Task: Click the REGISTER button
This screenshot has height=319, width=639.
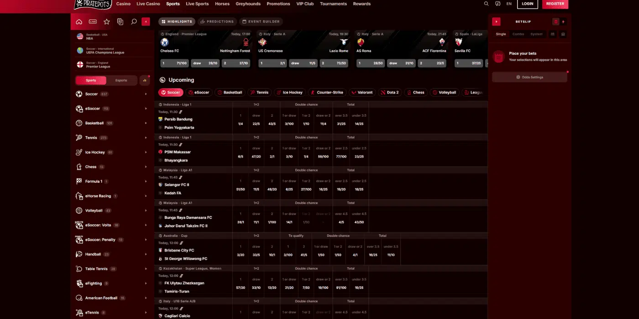Action: tap(555, 4)
